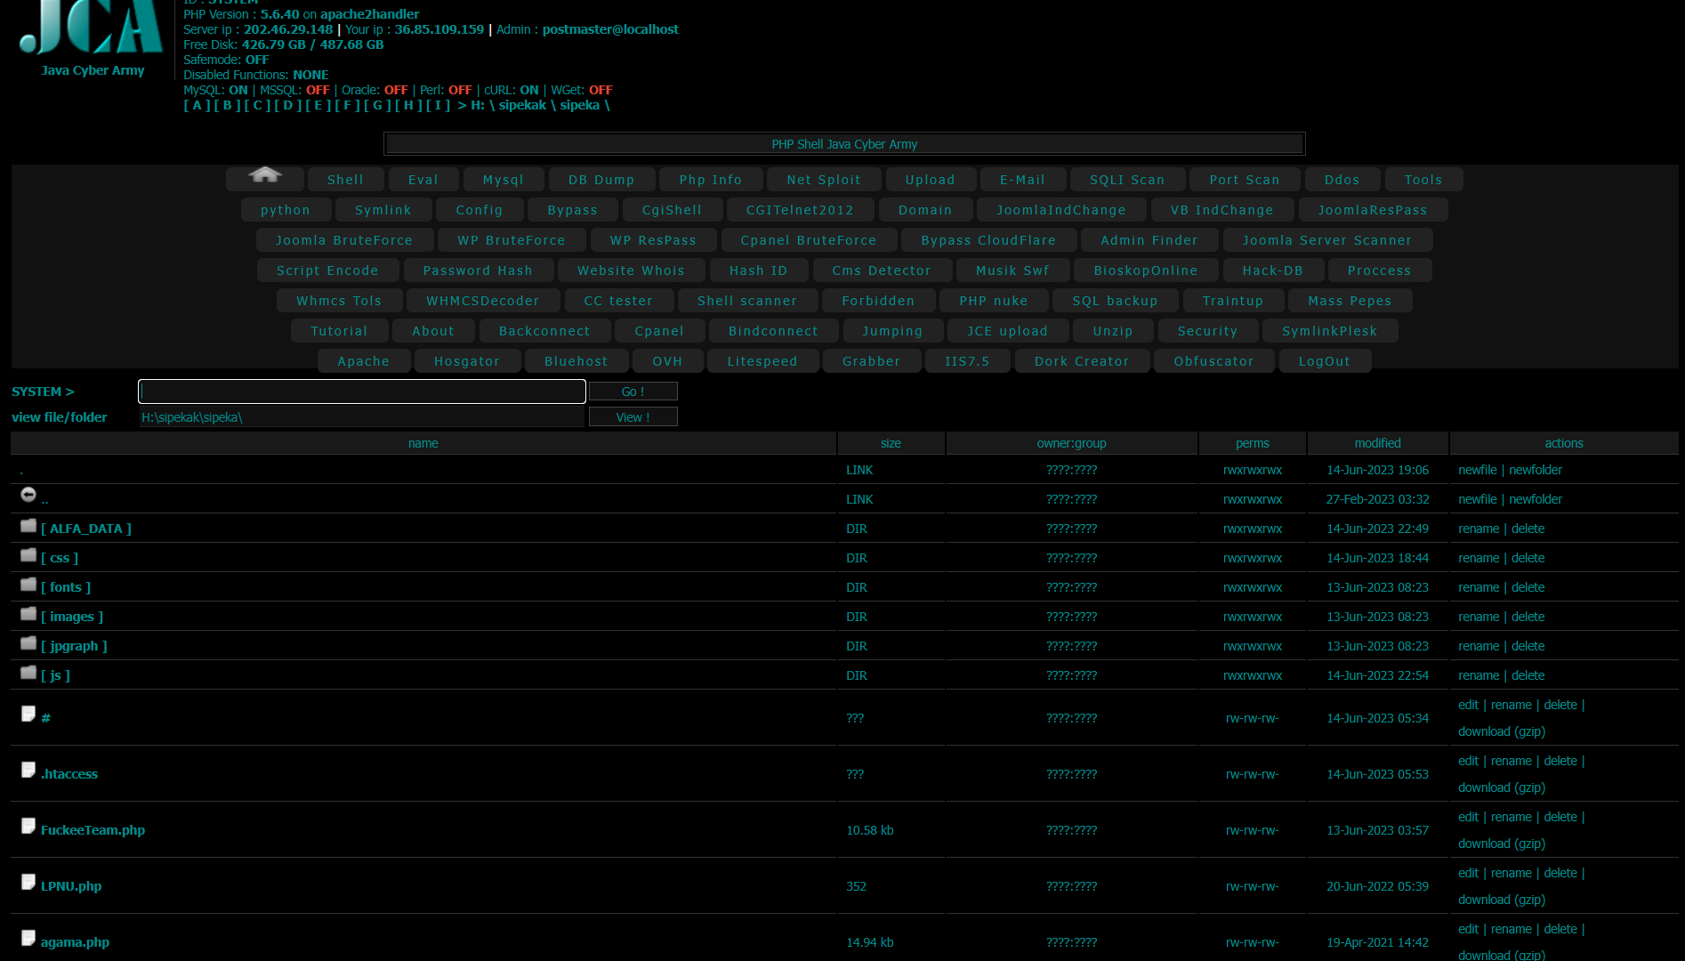
Task: Click the file icon beside agama.php
Action: click(28, 938)
